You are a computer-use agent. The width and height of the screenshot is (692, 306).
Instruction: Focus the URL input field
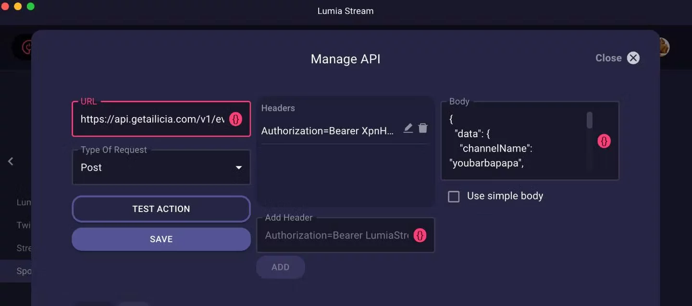point(151,119)
